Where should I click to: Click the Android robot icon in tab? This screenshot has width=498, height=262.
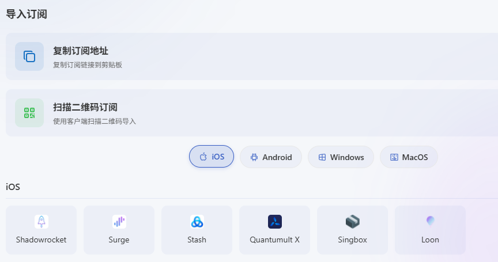(254, 157)
